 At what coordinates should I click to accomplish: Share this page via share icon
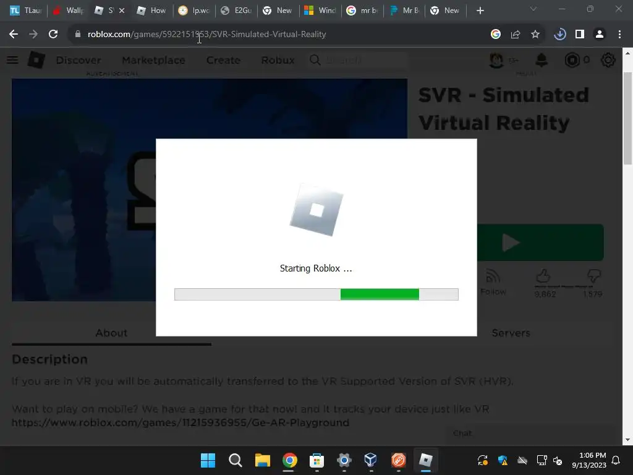click(x=515, y=35)
